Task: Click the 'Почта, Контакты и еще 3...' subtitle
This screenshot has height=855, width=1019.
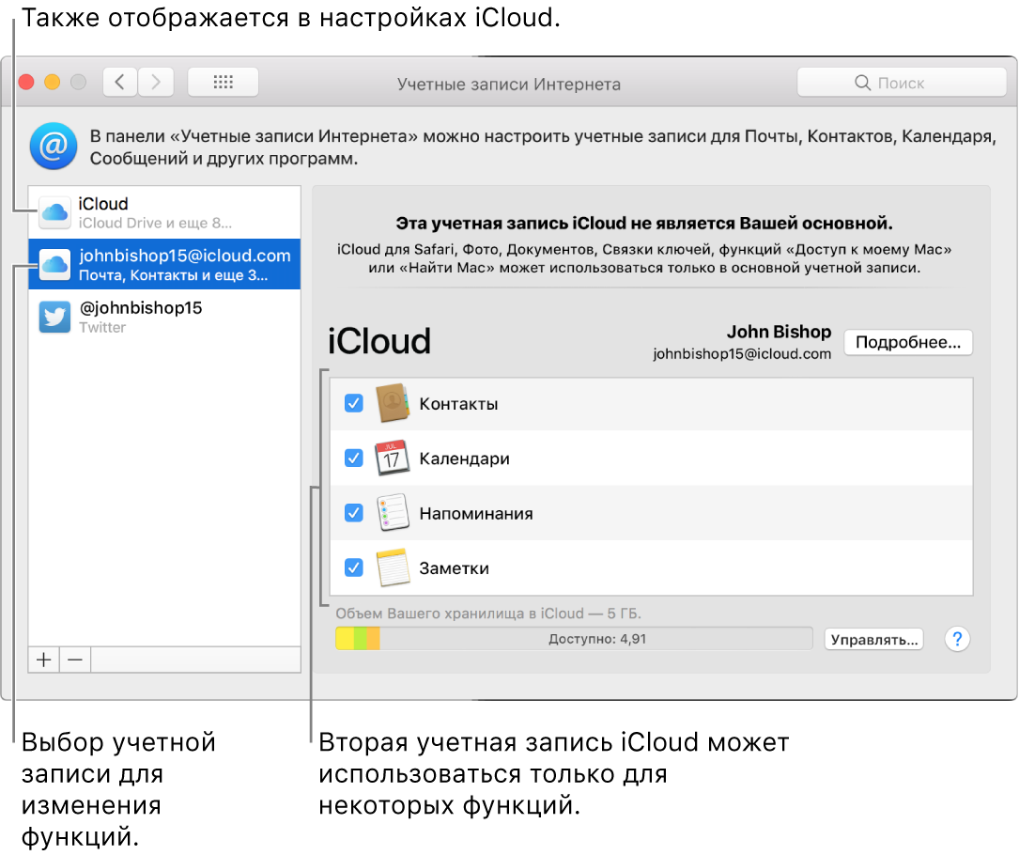Action: click(173, 275)
